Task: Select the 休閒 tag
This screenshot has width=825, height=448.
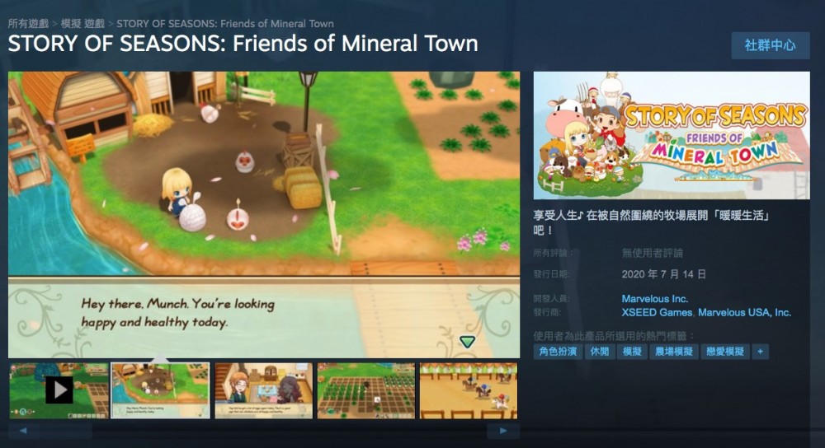Action: pyautogui.click(x=600, y=352)
